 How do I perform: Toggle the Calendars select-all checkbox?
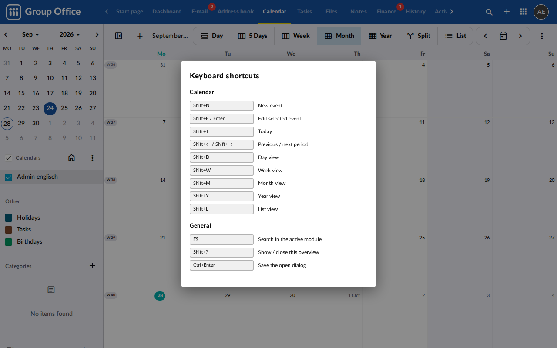(x=8, y=158)
